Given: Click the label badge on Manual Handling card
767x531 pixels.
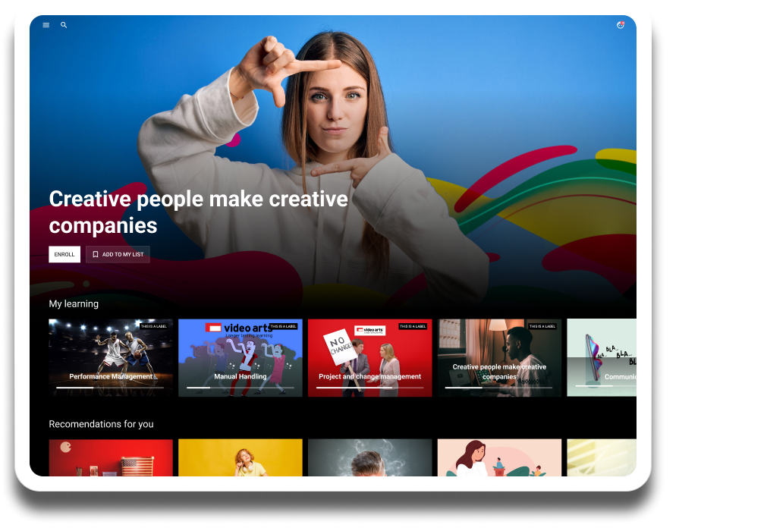Looking at the screenshot, I should click(x=284, y=326).
